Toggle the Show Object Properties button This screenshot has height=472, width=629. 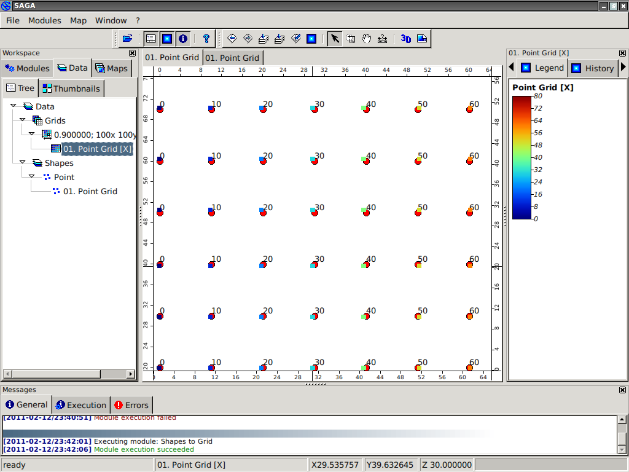(166, 39)
